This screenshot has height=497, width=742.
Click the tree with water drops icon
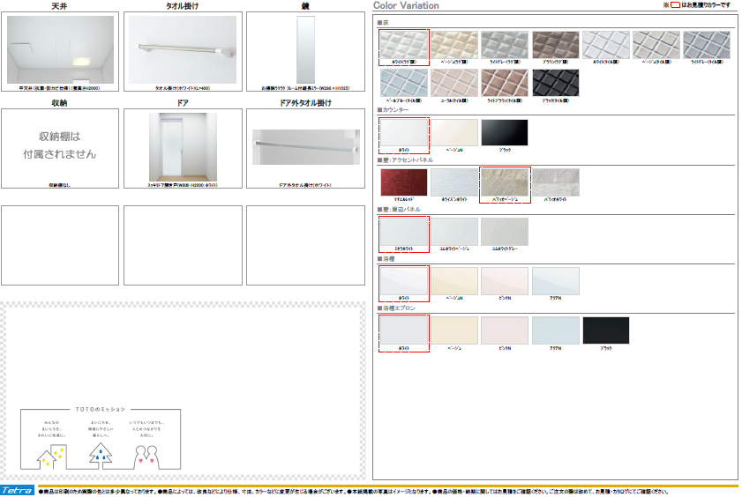(100, 452)
